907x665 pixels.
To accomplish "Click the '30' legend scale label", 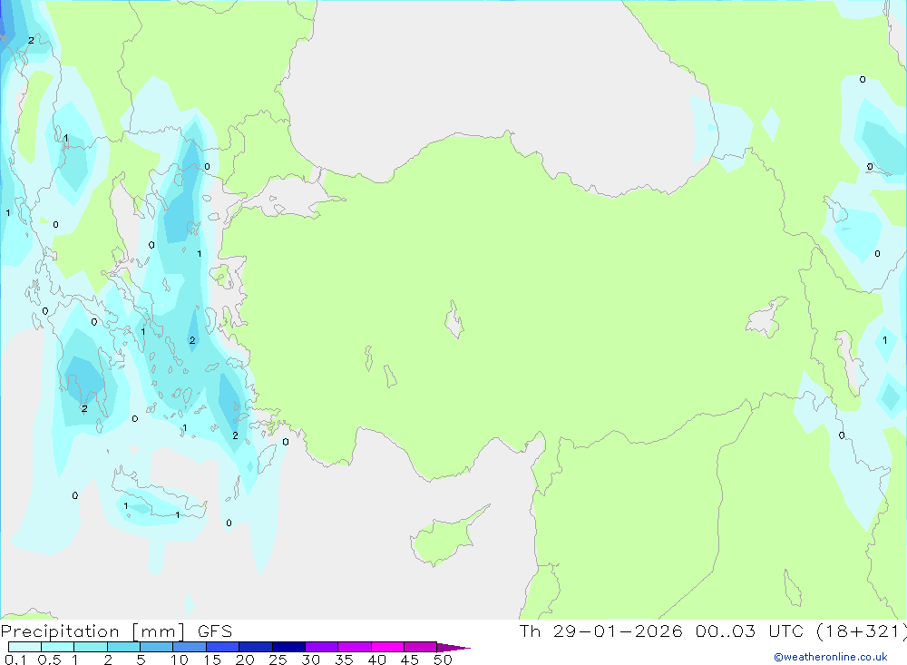I will pyautogui.click(x=311, y=660).
